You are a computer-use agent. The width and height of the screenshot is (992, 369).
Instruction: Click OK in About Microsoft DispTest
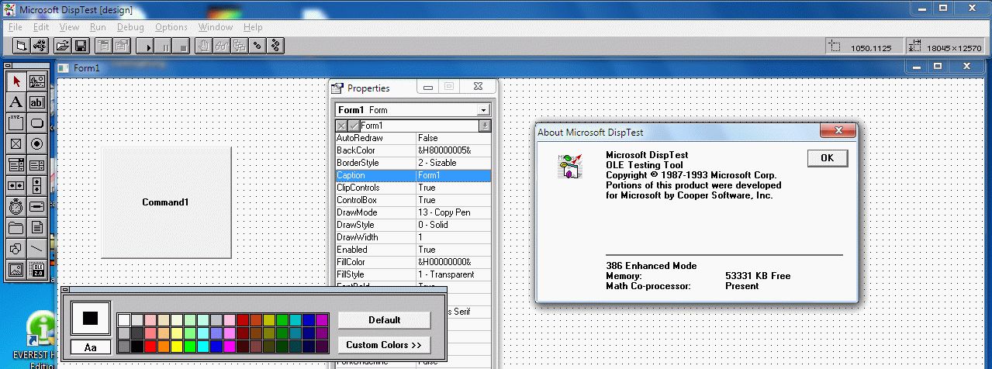click(827, 158)
